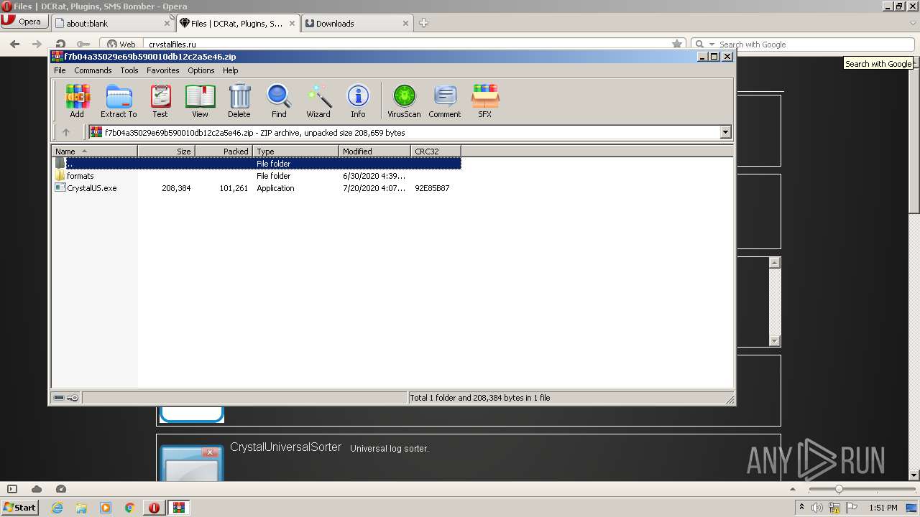
Task: Open the Options menu
Action: (x=201, y=70)
